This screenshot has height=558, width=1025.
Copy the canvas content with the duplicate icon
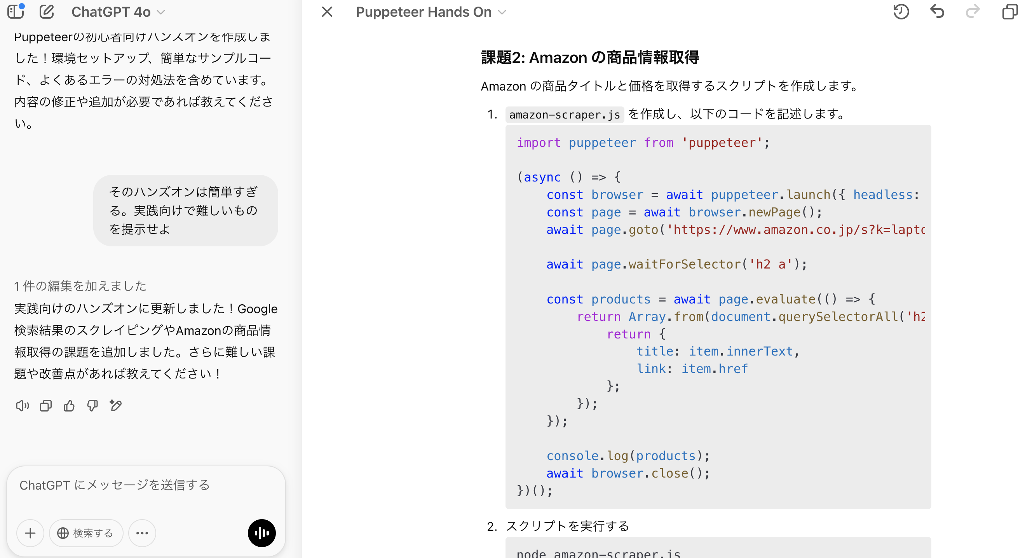[x=1009, y=12]
